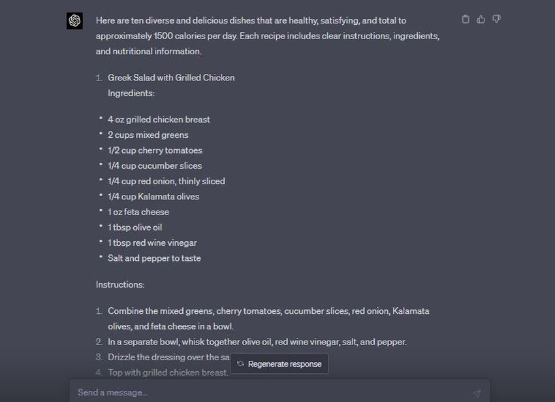Click the '1/4 cup Kalamata olives' line

pyautogui.click(x=153, y=196)
